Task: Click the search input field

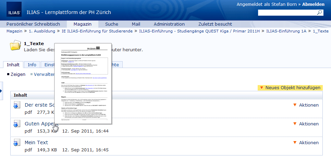Action: pos(287,13)
